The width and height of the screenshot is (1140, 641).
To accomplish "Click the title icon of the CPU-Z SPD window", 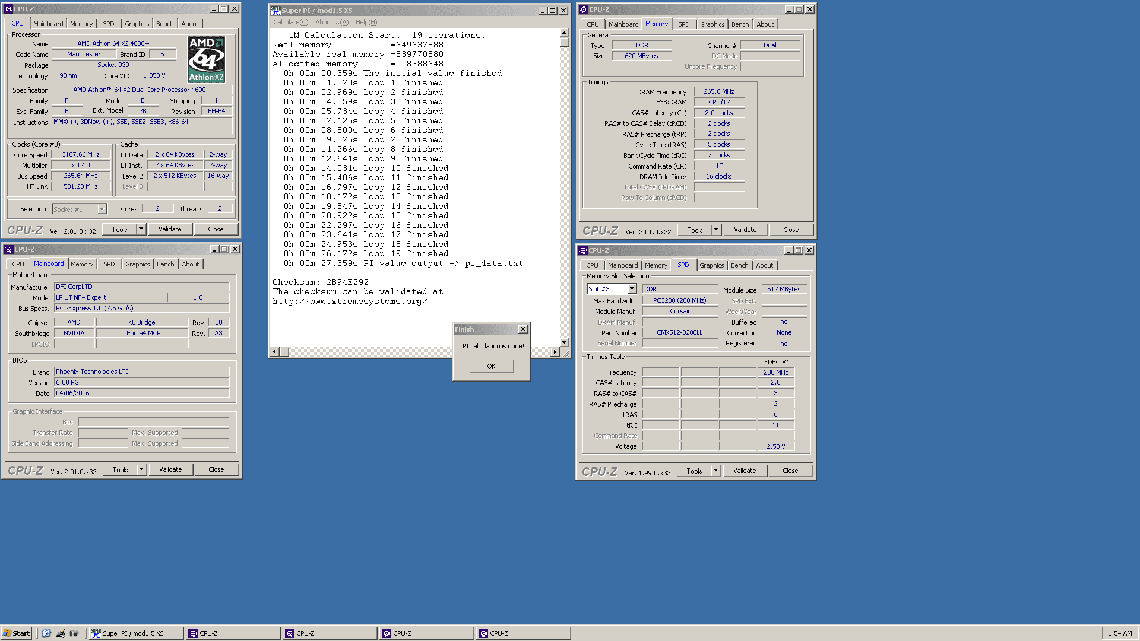I will [x=582, y=250].
